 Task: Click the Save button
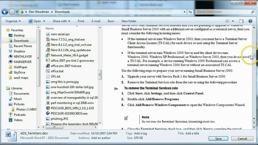click(x=218, y=139)
